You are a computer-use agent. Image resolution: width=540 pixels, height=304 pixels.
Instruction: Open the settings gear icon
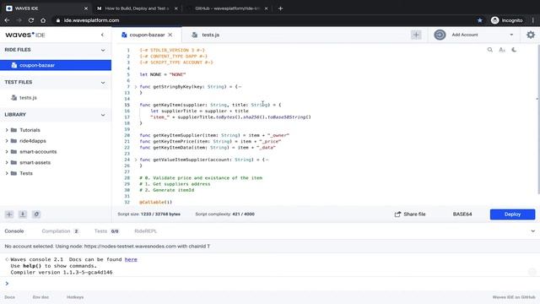(531, 35)
